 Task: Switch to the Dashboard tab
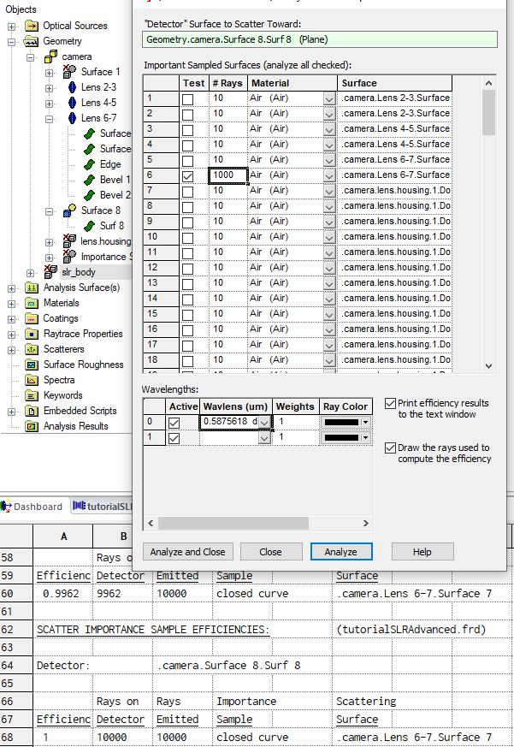32,507
